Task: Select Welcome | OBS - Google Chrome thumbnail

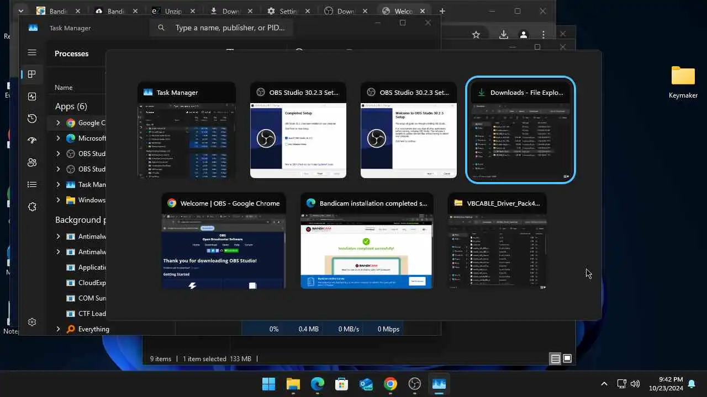Action: click(224, 240)
